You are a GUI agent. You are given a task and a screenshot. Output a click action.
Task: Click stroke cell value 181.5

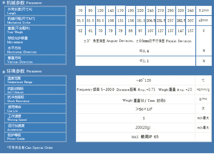pyautogui.click(x=141, y=21)
